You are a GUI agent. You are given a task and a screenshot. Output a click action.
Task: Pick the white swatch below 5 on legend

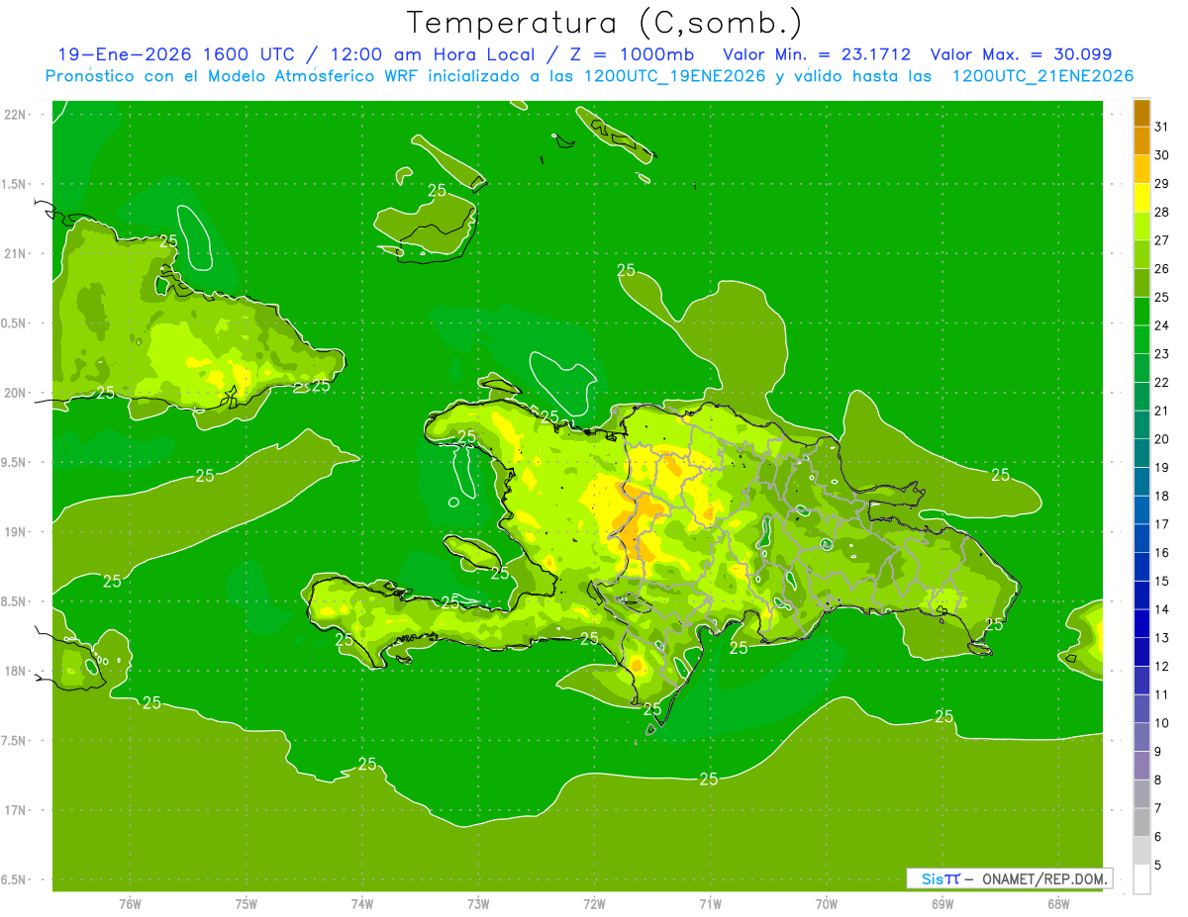tap(1141, 879)
